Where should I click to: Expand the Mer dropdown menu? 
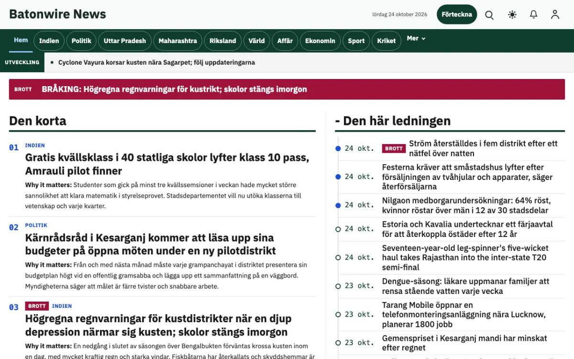(x=416, y=38)
